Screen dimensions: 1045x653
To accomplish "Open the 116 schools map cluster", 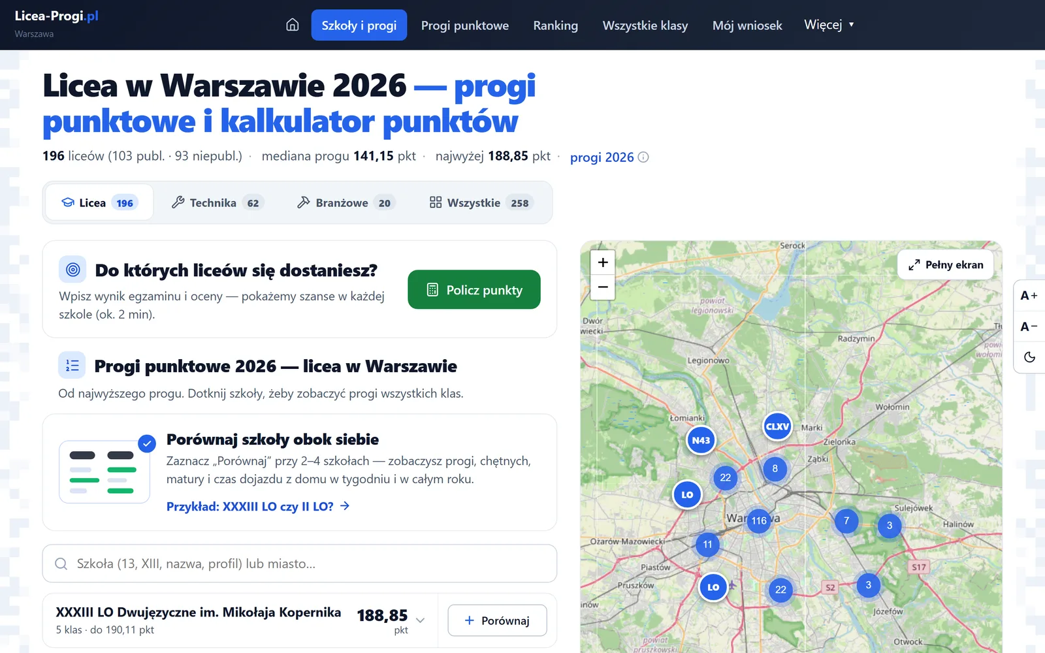I will [x=759, y=520].
